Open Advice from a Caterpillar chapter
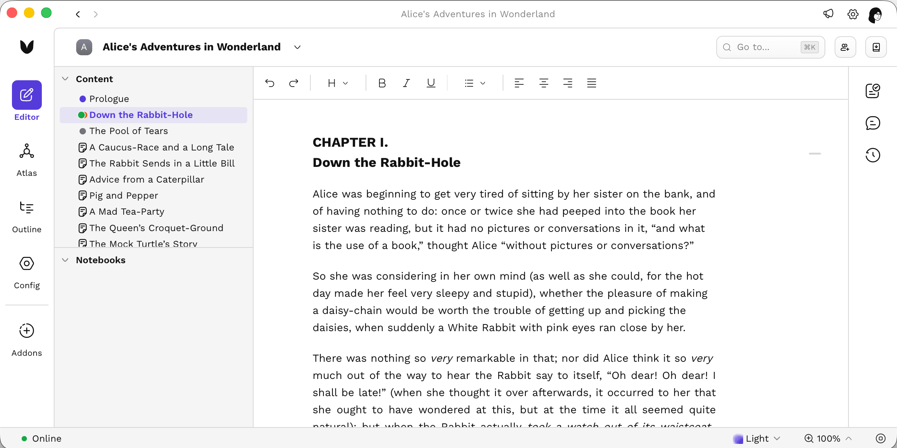This screenshot has width=897, height=448. [x=153, y=180]
